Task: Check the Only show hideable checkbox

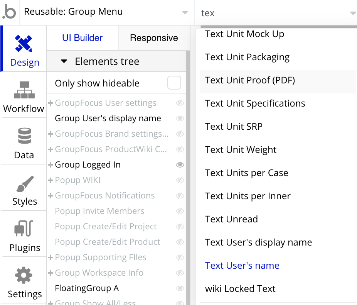Action: tap(174, 83)
